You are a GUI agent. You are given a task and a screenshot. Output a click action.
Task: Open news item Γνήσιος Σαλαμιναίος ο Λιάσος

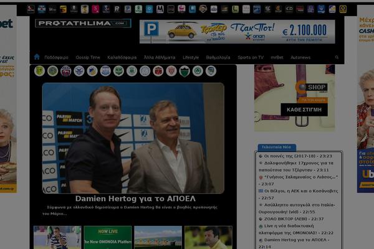[x=298, y=181]
